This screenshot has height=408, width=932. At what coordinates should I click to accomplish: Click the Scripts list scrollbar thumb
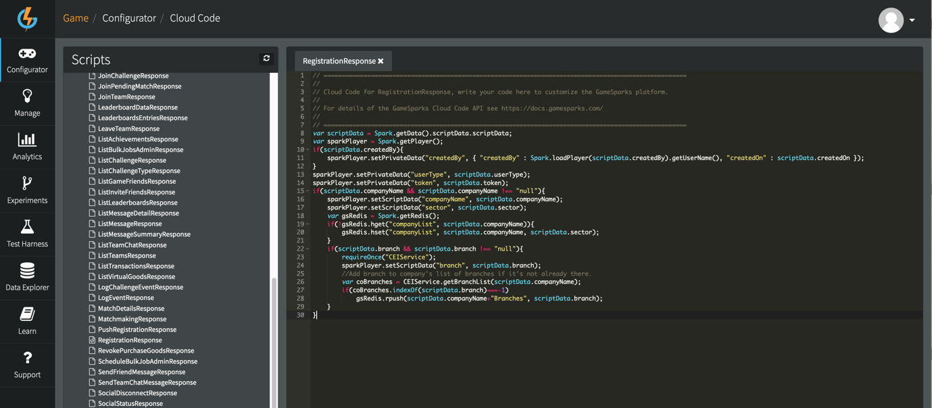point(274,343)
